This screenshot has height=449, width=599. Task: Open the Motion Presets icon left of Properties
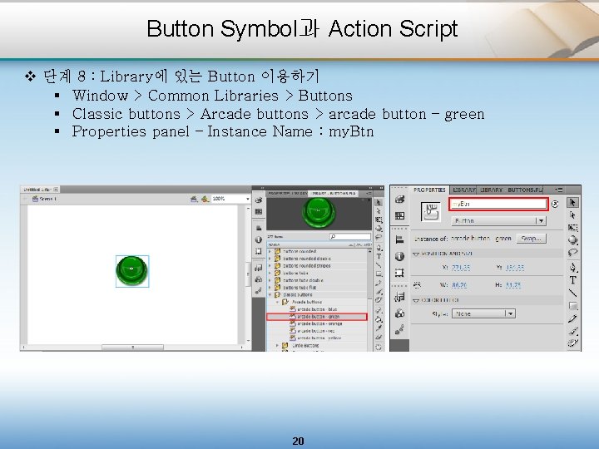coord(399,329)
